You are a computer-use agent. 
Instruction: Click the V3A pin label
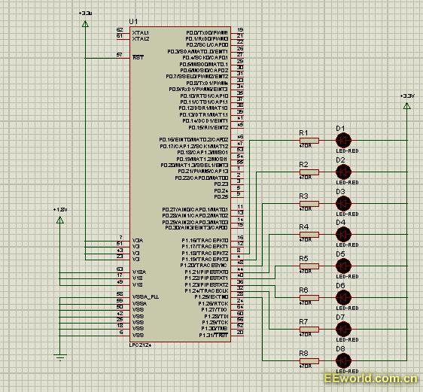[x=138, y=241]
